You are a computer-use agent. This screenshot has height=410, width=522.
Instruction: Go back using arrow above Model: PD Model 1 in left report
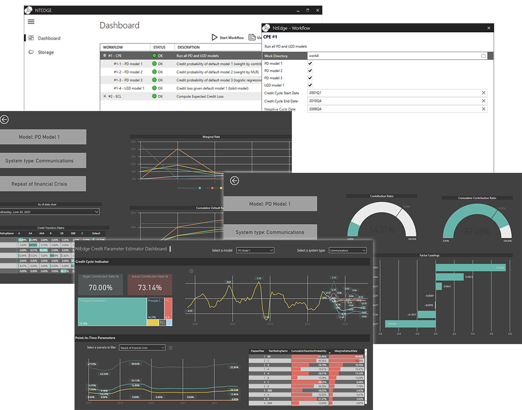point(5,120)
